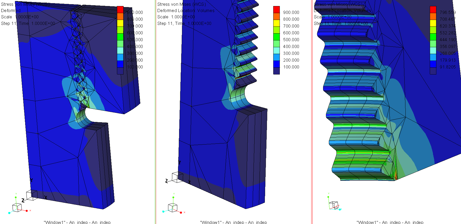
Task: Pick the dark navy bottom swatch in left legend
Action: (x=120, y=71)
